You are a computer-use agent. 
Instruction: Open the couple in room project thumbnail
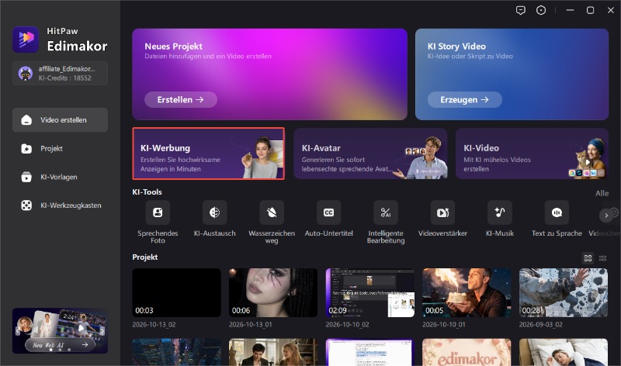coord(273,352)
